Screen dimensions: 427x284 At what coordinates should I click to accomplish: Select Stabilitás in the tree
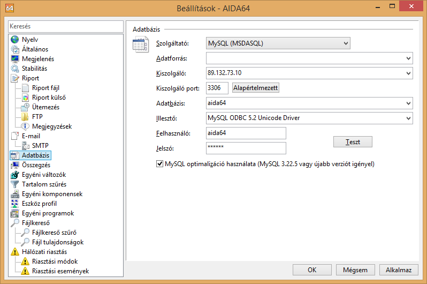[34, 69]
